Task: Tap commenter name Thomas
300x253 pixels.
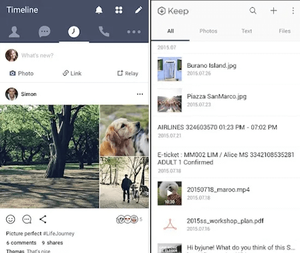Action: (15, 251)
